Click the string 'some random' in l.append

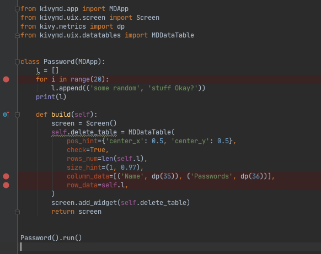[115, 88]
